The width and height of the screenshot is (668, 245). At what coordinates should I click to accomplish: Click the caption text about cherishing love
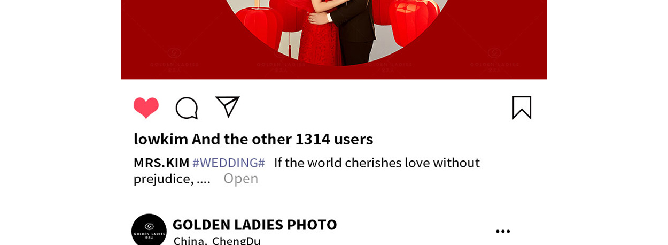377,163
